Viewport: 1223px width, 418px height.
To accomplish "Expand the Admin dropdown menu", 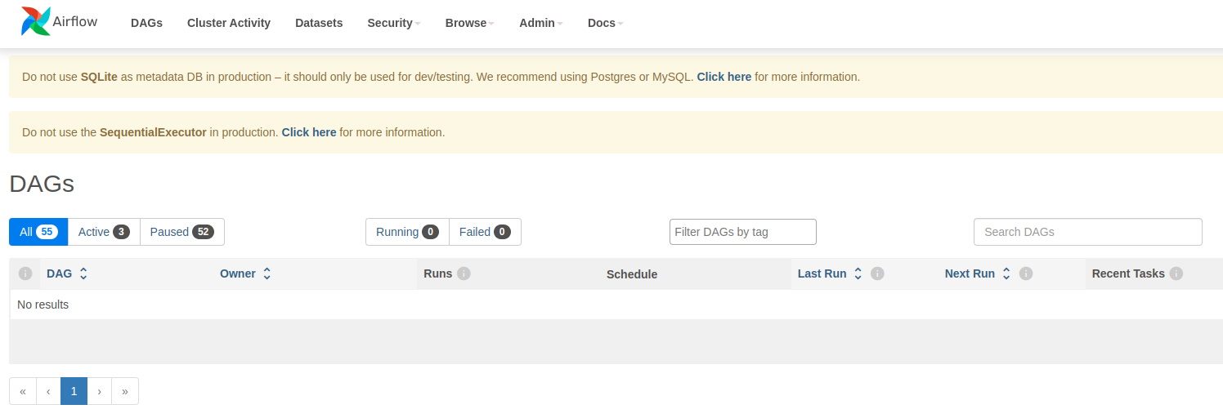I will 540,23.
